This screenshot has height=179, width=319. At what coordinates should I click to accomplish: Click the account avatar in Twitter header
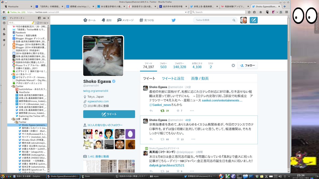244,20
